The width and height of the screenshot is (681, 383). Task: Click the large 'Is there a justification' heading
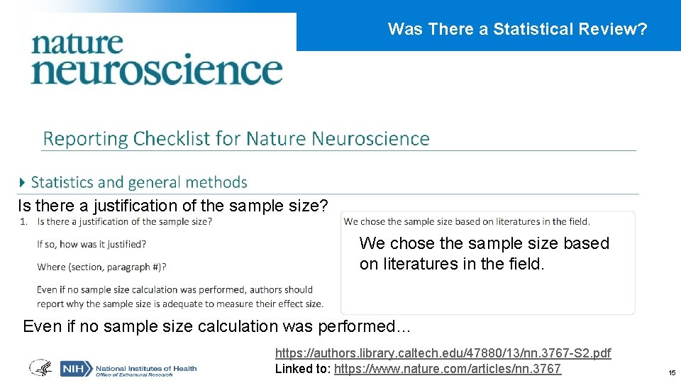173,206
